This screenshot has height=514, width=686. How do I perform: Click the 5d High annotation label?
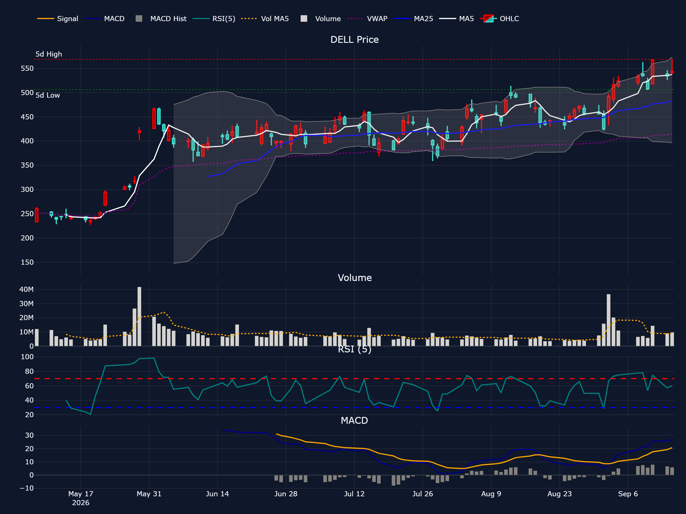click(x=49, y=54)
